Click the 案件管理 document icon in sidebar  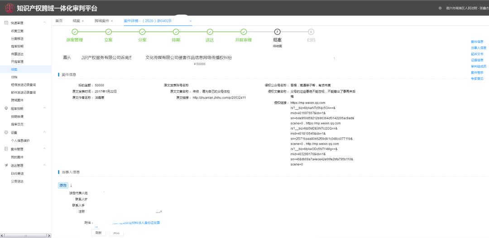coord(6,149)
